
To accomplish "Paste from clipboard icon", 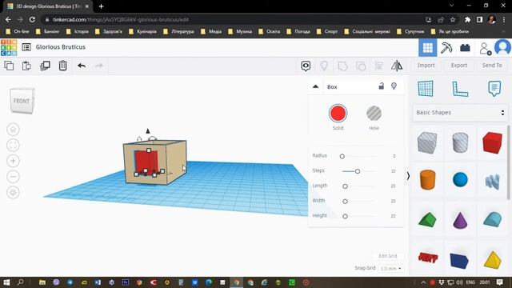I will click(26, 66).
